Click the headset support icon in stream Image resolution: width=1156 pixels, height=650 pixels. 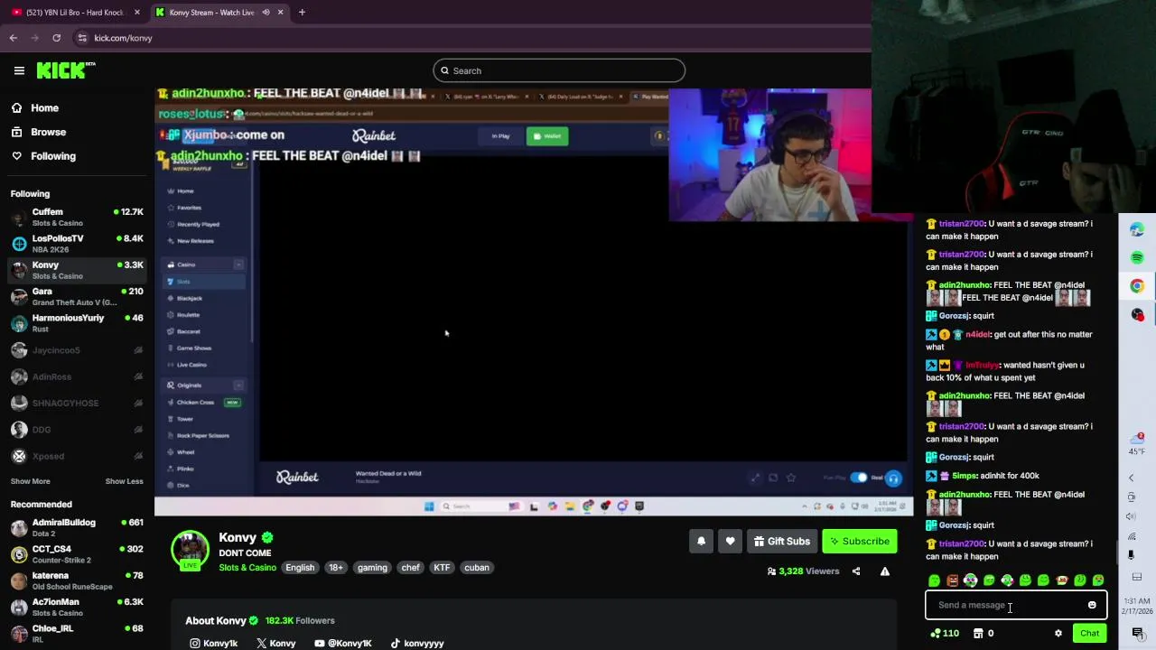coord(893,478)
